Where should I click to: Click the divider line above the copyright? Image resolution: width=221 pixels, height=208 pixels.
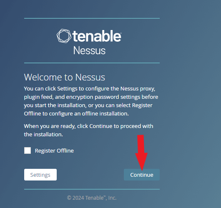[x=92, y=189]
